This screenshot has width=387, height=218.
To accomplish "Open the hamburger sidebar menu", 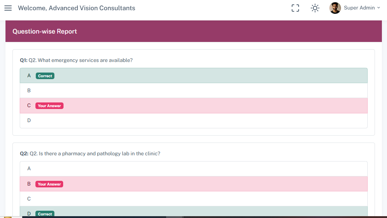I will pos(8,8).
